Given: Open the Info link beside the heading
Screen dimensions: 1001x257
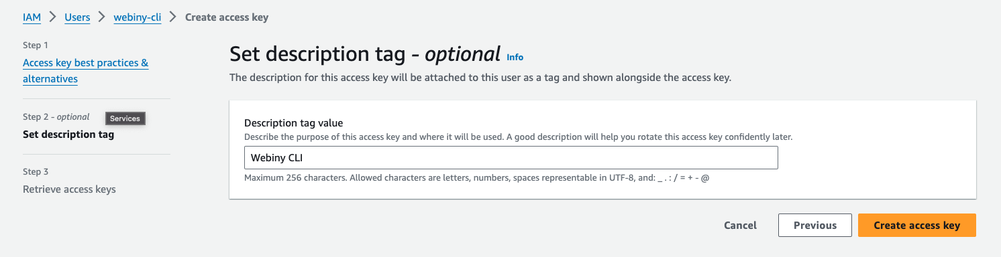Looking at the screenshot, I should click(x=515, y=57).
